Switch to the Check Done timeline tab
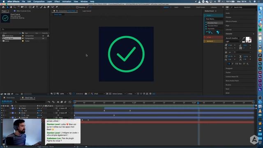This screenshot has width=263, height=148. 11,98
